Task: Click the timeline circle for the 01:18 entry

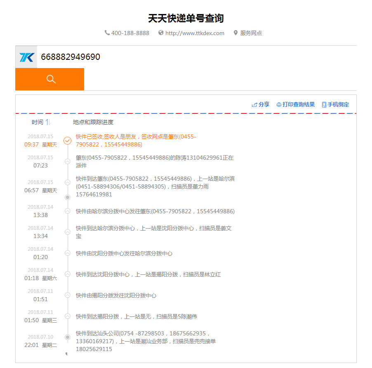Action: (x=68, y=274)
